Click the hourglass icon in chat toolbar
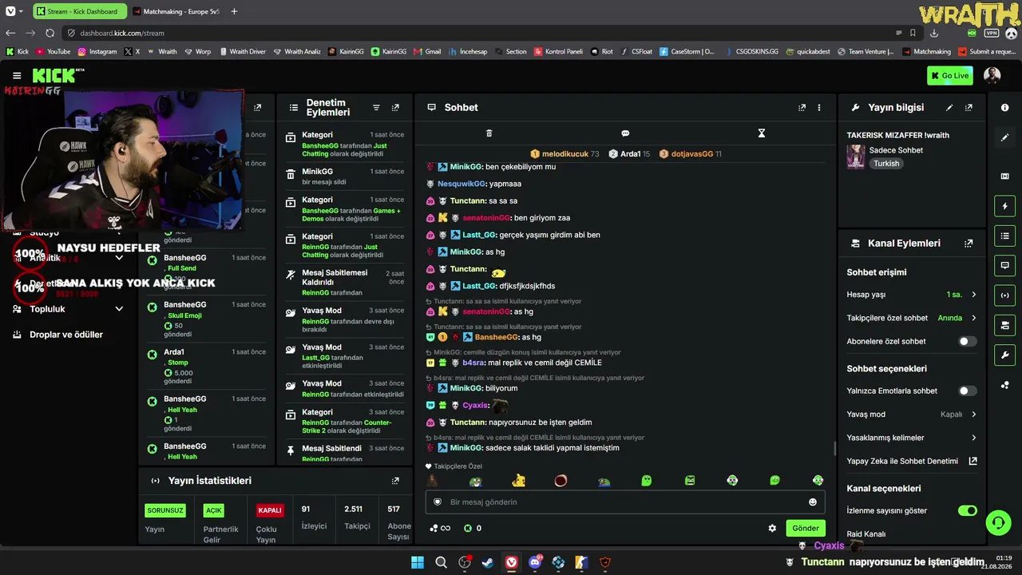Image resolution: width=1022 pixels, height=575 pixels. click(x=762, y=133)
